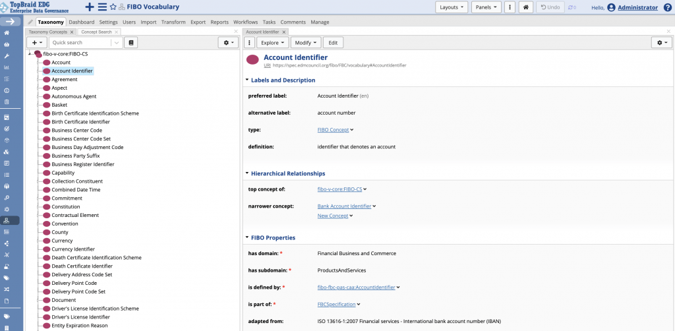Viewport: 675px width, 331px height.
Task: Click the wrench icon in left sidebar
Action: point(7,56)
